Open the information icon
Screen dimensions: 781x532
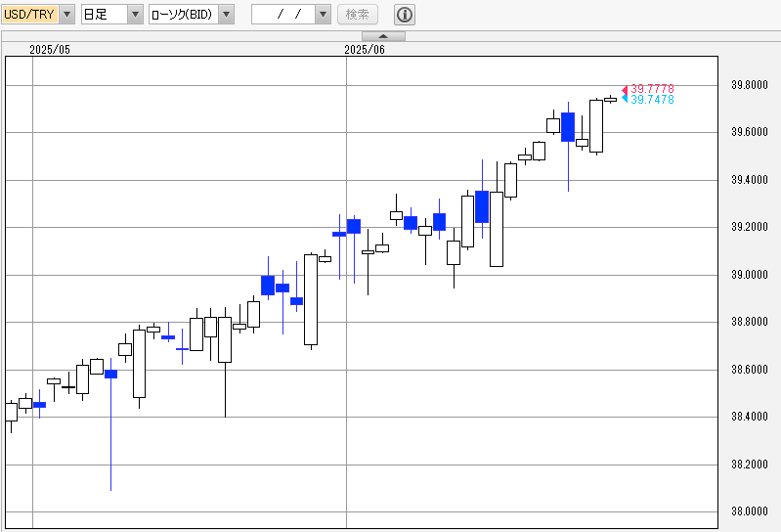pos(405,15)
